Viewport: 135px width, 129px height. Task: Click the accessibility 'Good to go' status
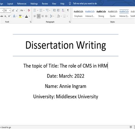tap(6, 127)
